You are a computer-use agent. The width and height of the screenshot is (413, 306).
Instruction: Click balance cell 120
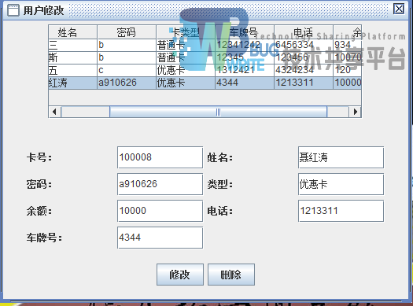point(347,70)
